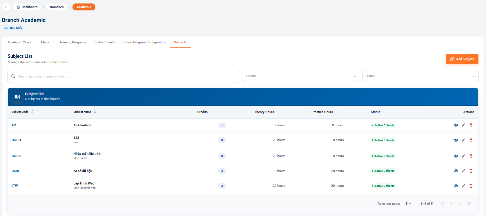Screen dimensions: 486x216
Task: Click Active Cohorts status of CS102
Action: 383,156
